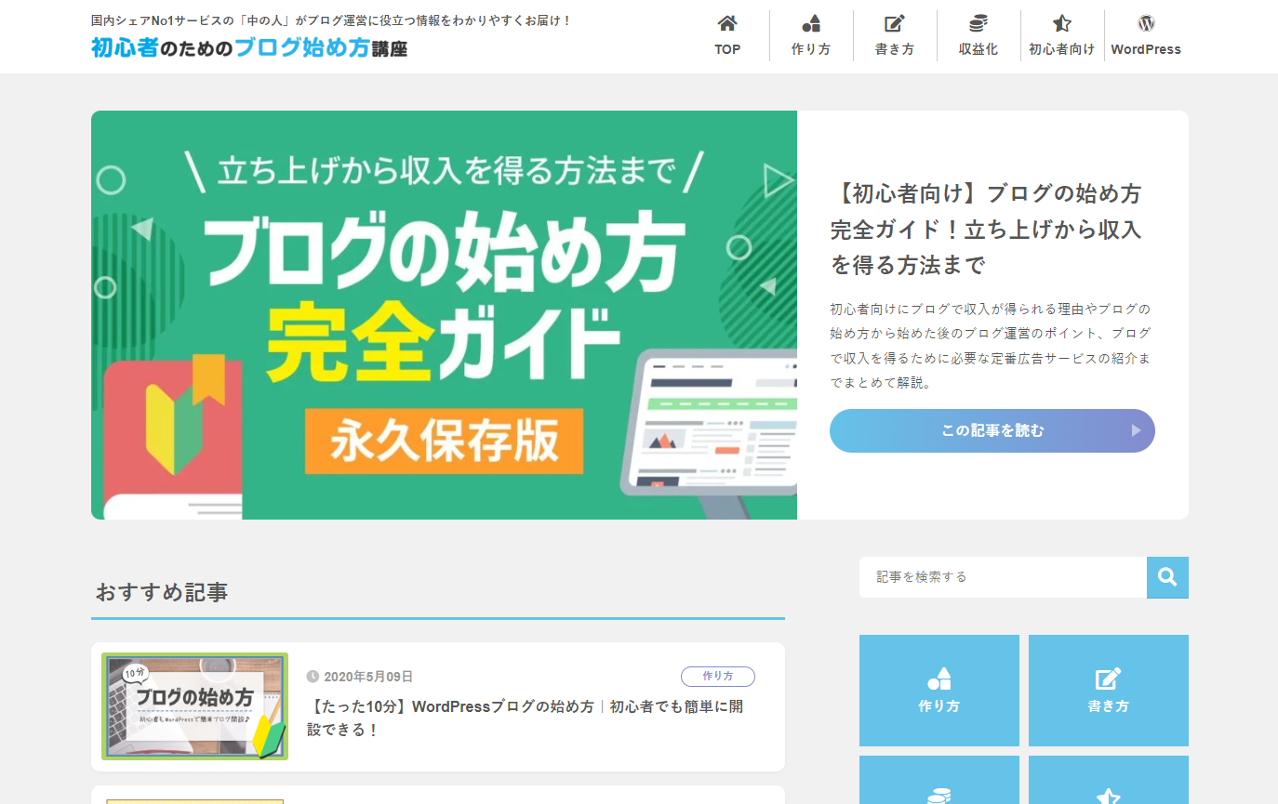Click the 10分 ブログの始め方 article thumbnail
Screen dimensions: 1278x804
click(194, 706)
